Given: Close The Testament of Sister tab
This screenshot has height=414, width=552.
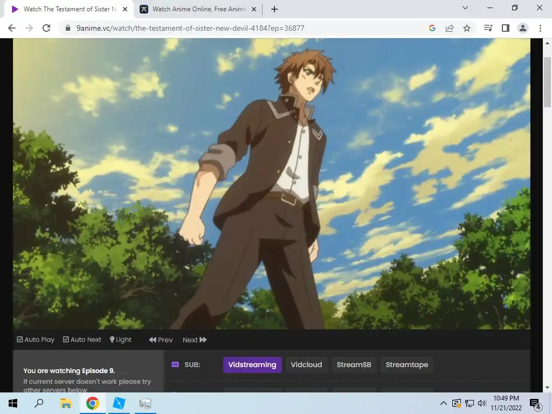Looking at the screenshot, I should (x=125, y=9).
